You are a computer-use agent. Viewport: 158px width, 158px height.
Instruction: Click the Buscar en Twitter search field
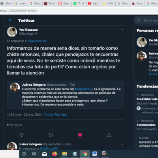146,20
